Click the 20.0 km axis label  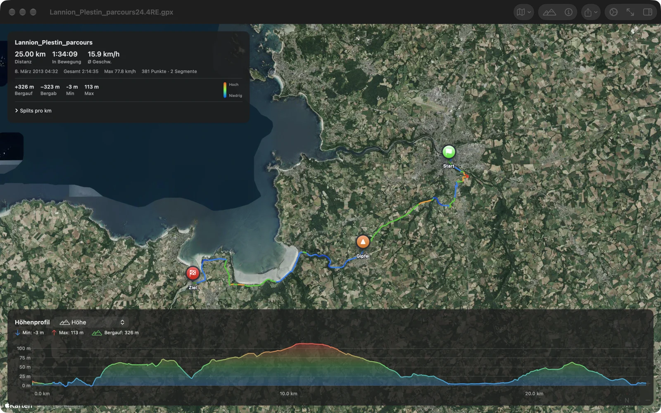(534, 394)
